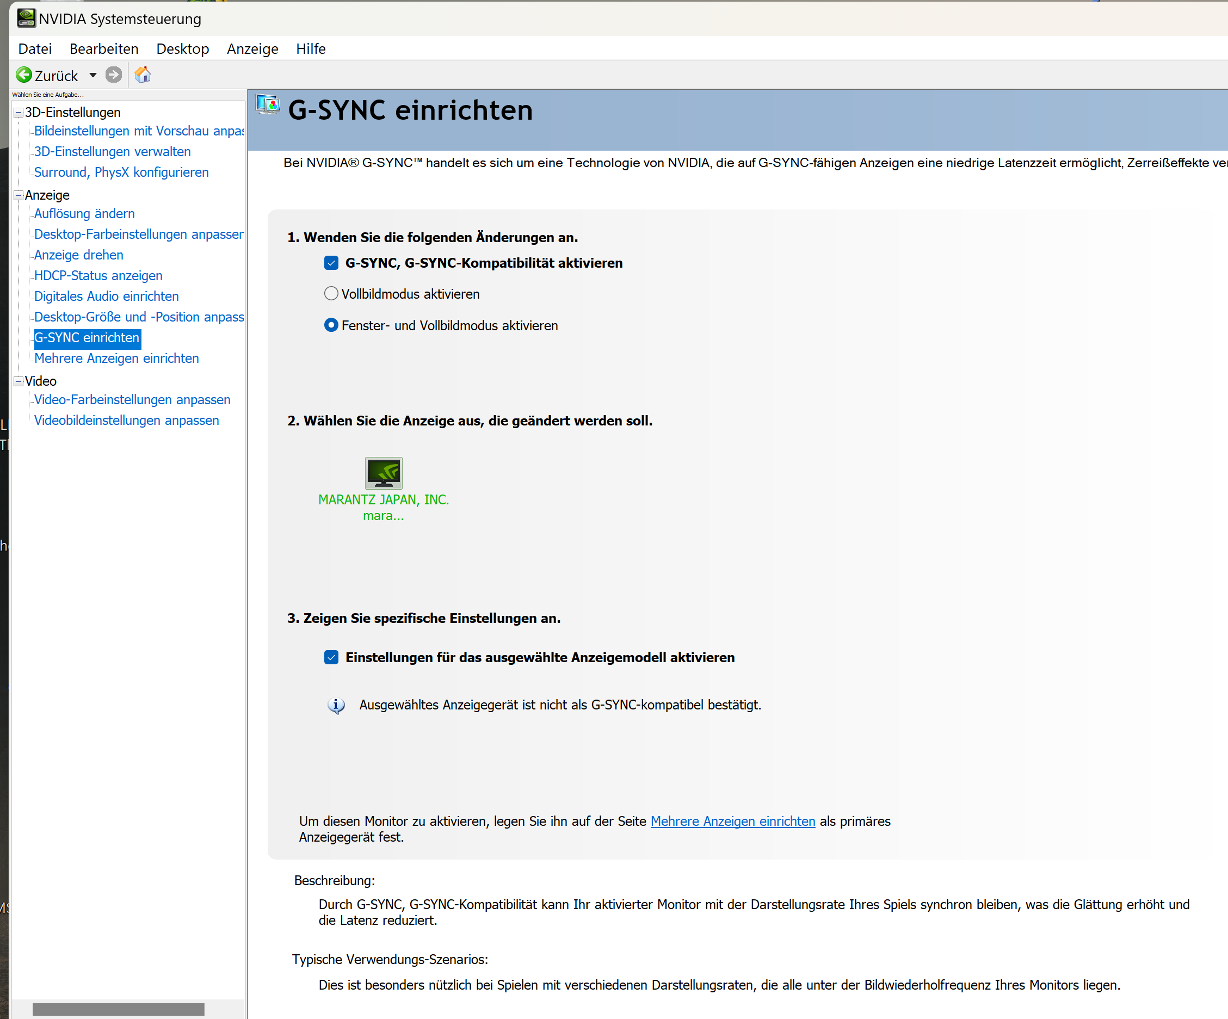Click the sidebar horizontal scrollbar thumb
The width and height of the screenshot is (1228, 1019).
coord(118,1010)
